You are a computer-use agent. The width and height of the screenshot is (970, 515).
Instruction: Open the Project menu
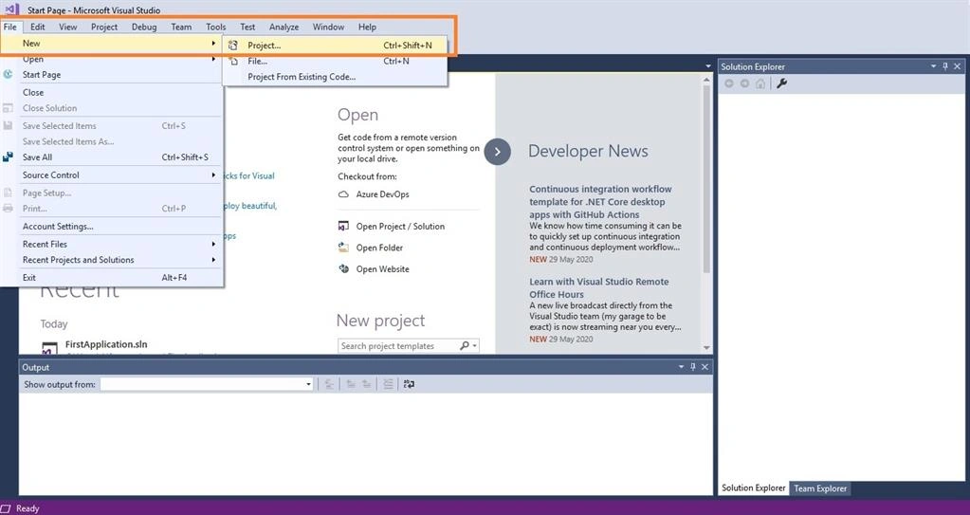point(104,27)
